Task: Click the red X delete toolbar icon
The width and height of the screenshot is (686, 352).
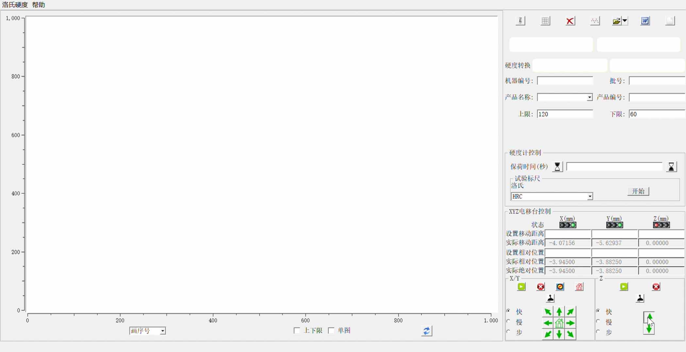Action: [570, 21]
